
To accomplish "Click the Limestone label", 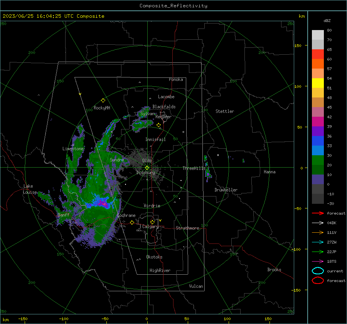I will pyautogui.click(x=73, y=149).
